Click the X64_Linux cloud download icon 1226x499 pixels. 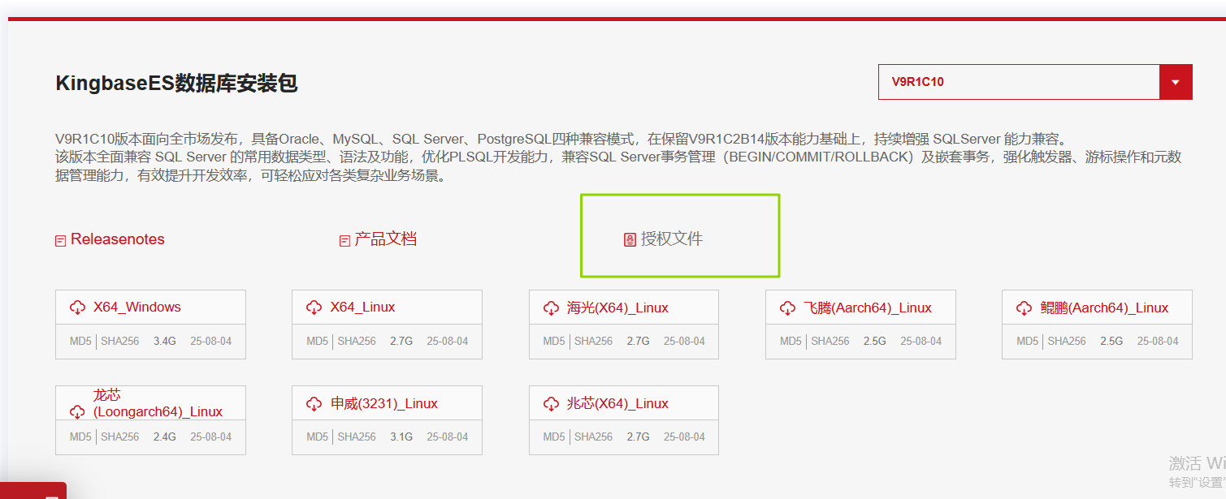(x=314, y=308)
